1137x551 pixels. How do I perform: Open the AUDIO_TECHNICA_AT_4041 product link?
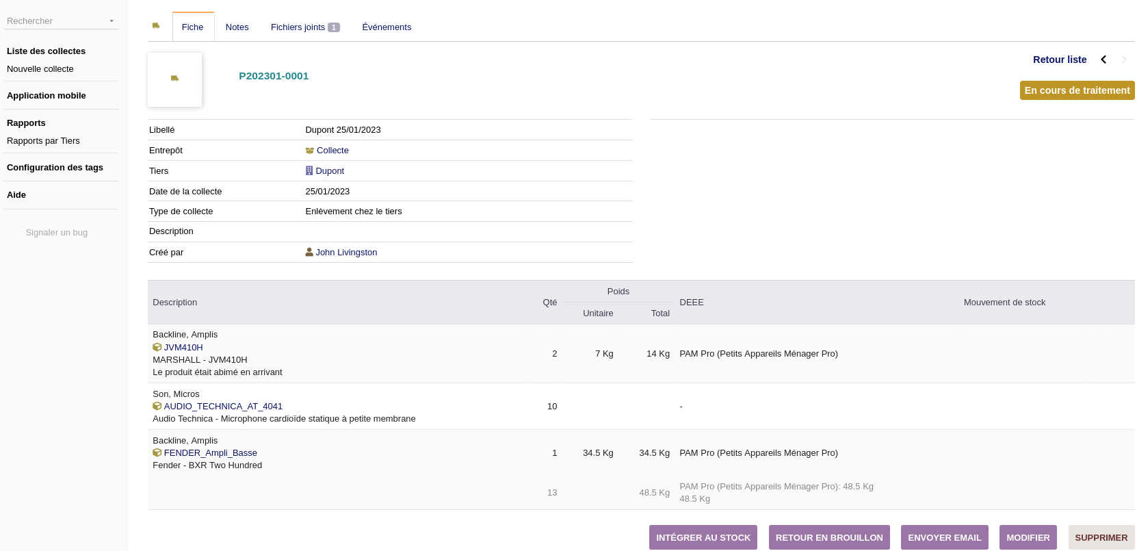(x=223, y=407)
